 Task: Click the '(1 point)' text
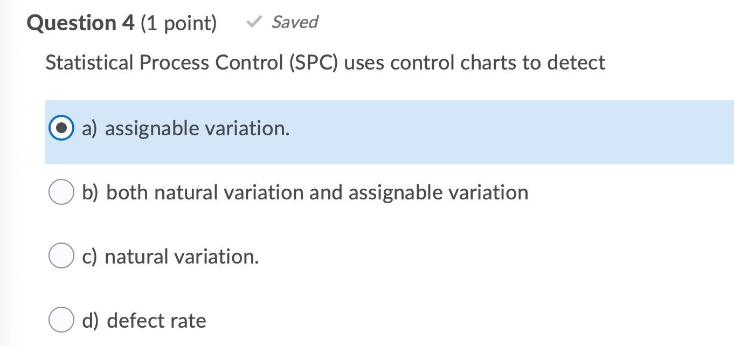pyautogui.click(x=178, y=23)
